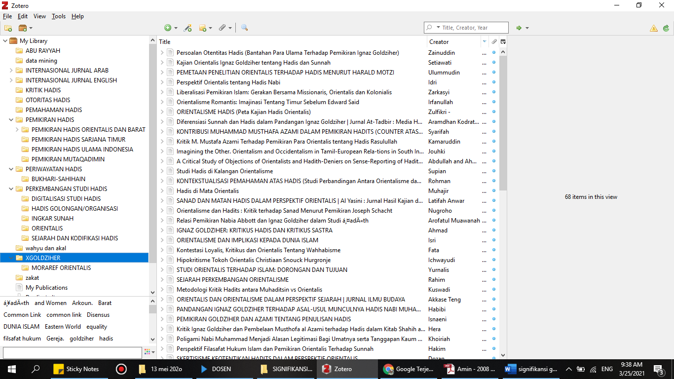Filter by the 'goldziher' tag
Image resolution: width=674 pixels, height=379 pixels.
81,339
